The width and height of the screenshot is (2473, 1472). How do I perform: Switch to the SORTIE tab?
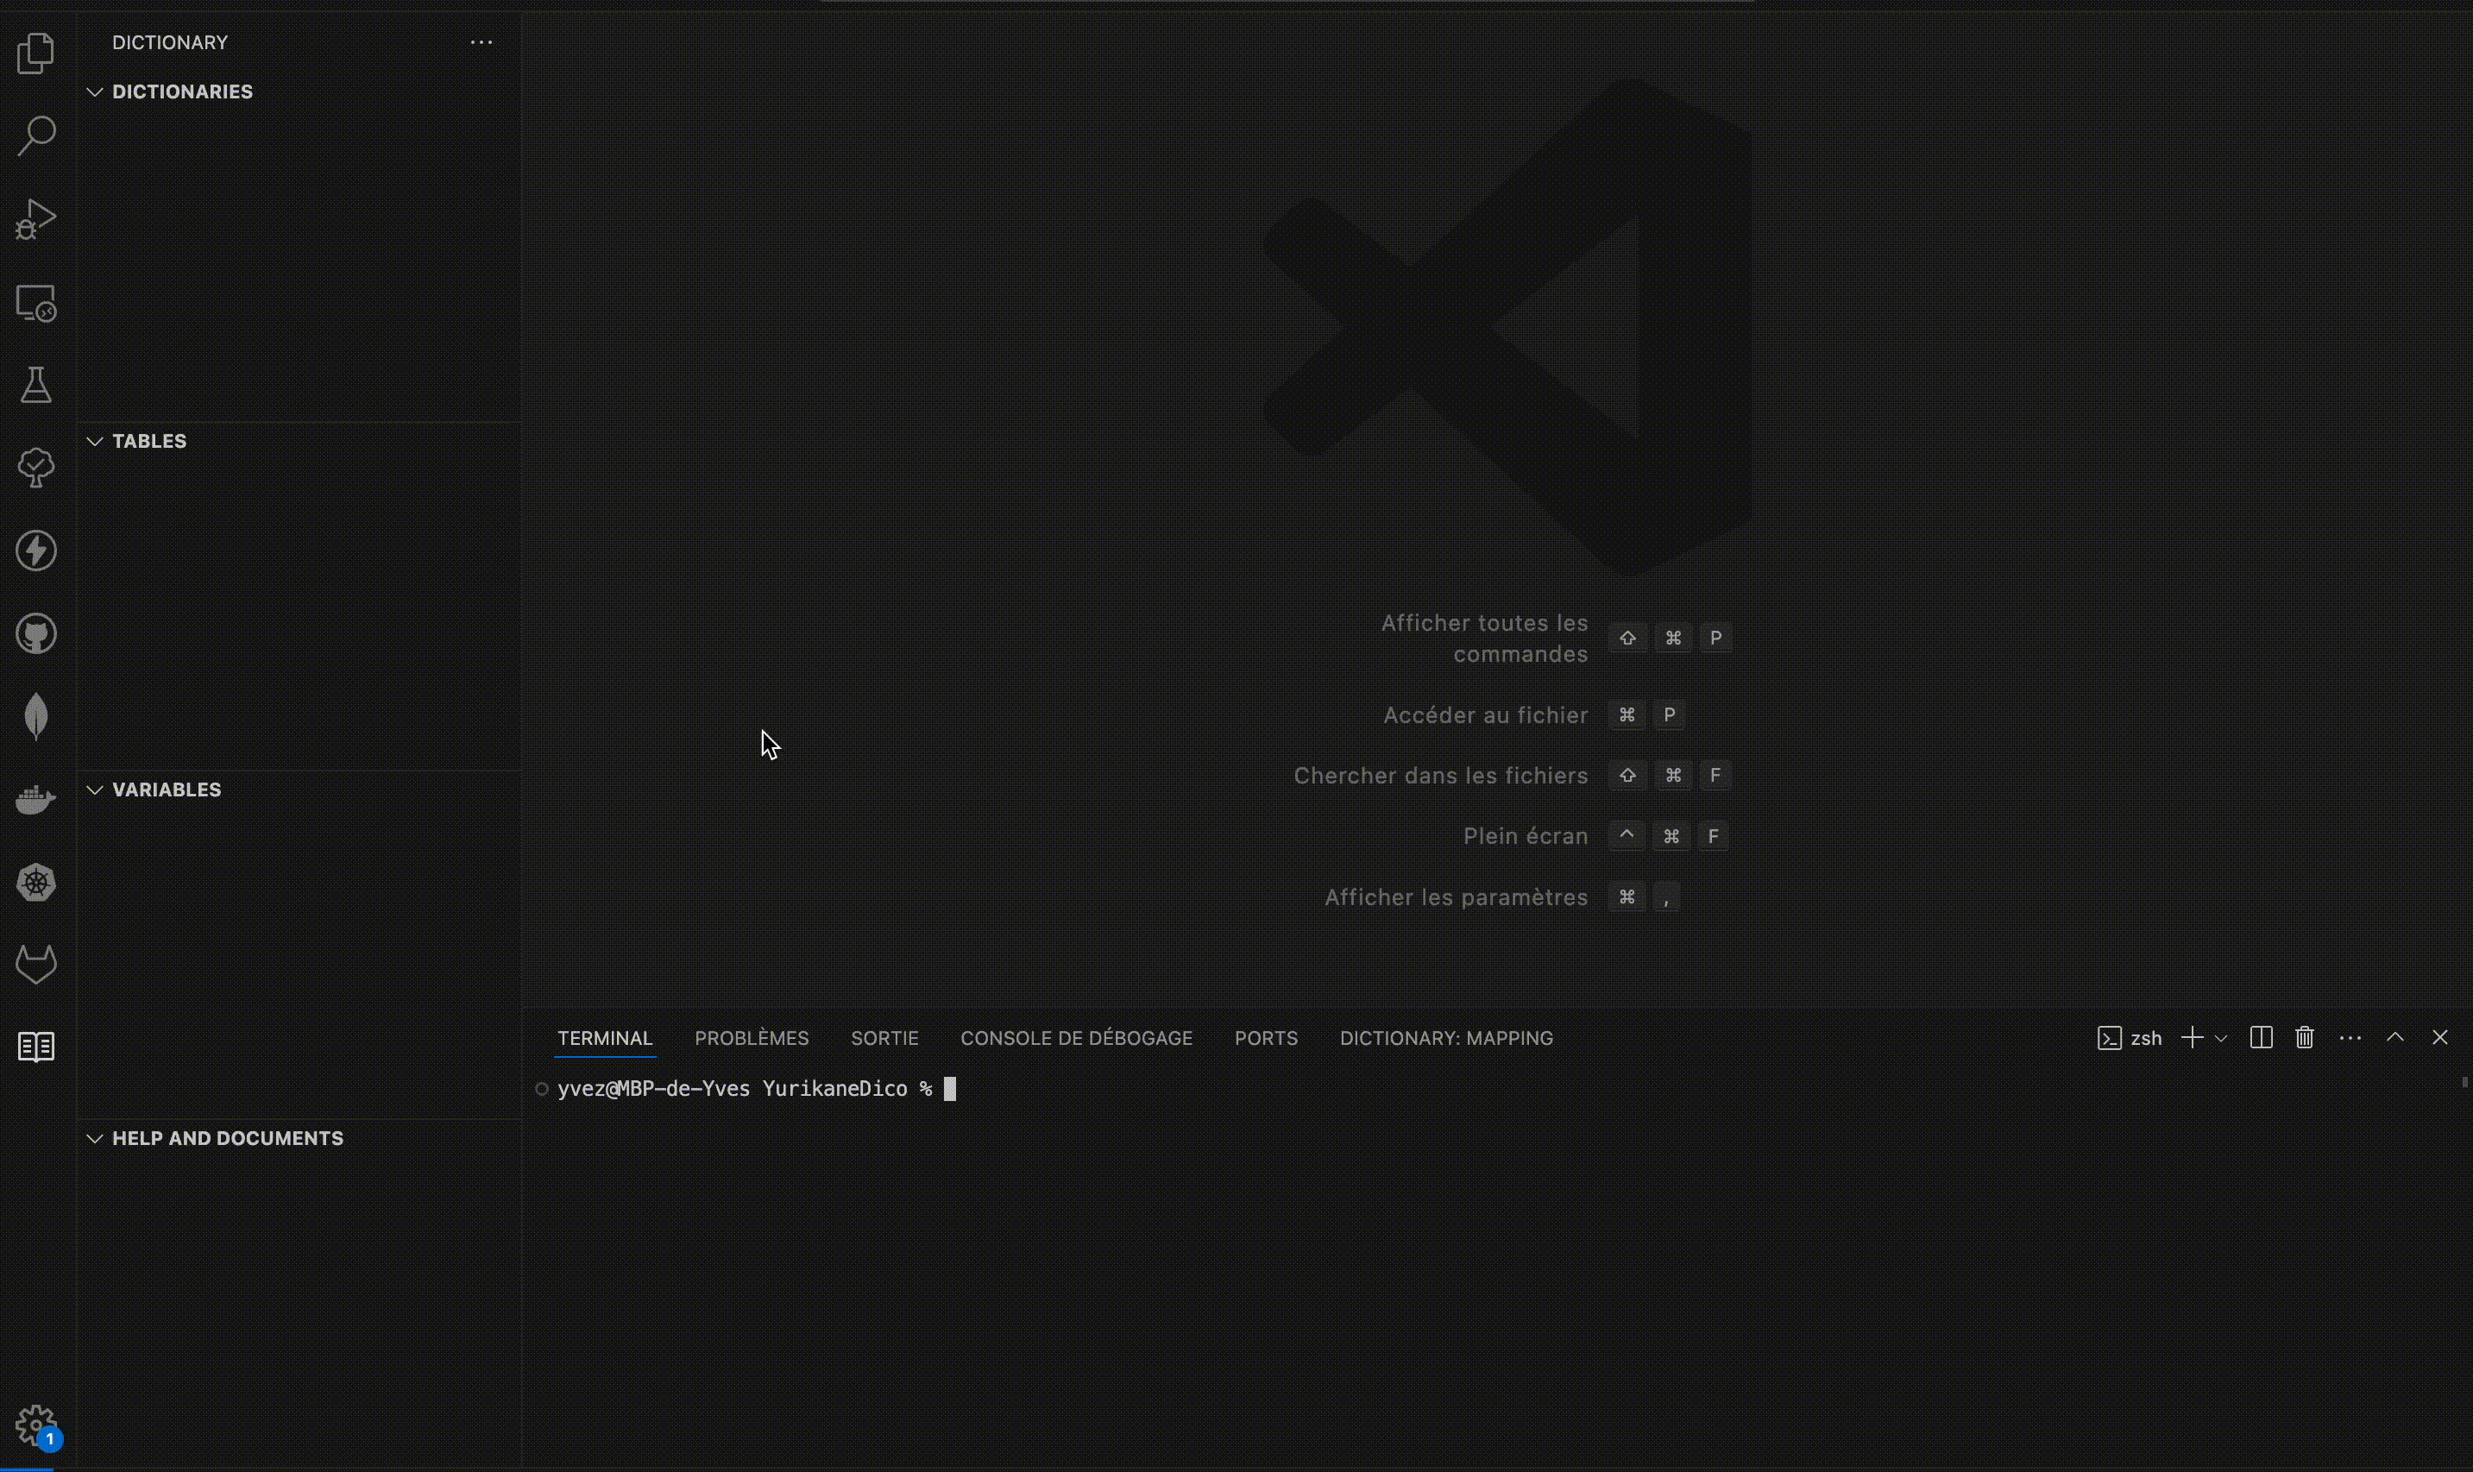pos(884,1039)
